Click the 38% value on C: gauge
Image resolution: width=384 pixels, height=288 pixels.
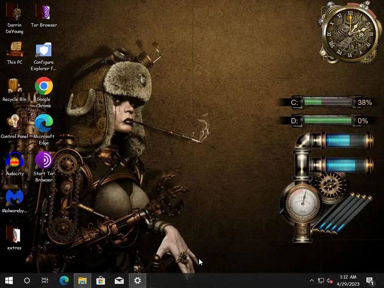coord(364,102)
